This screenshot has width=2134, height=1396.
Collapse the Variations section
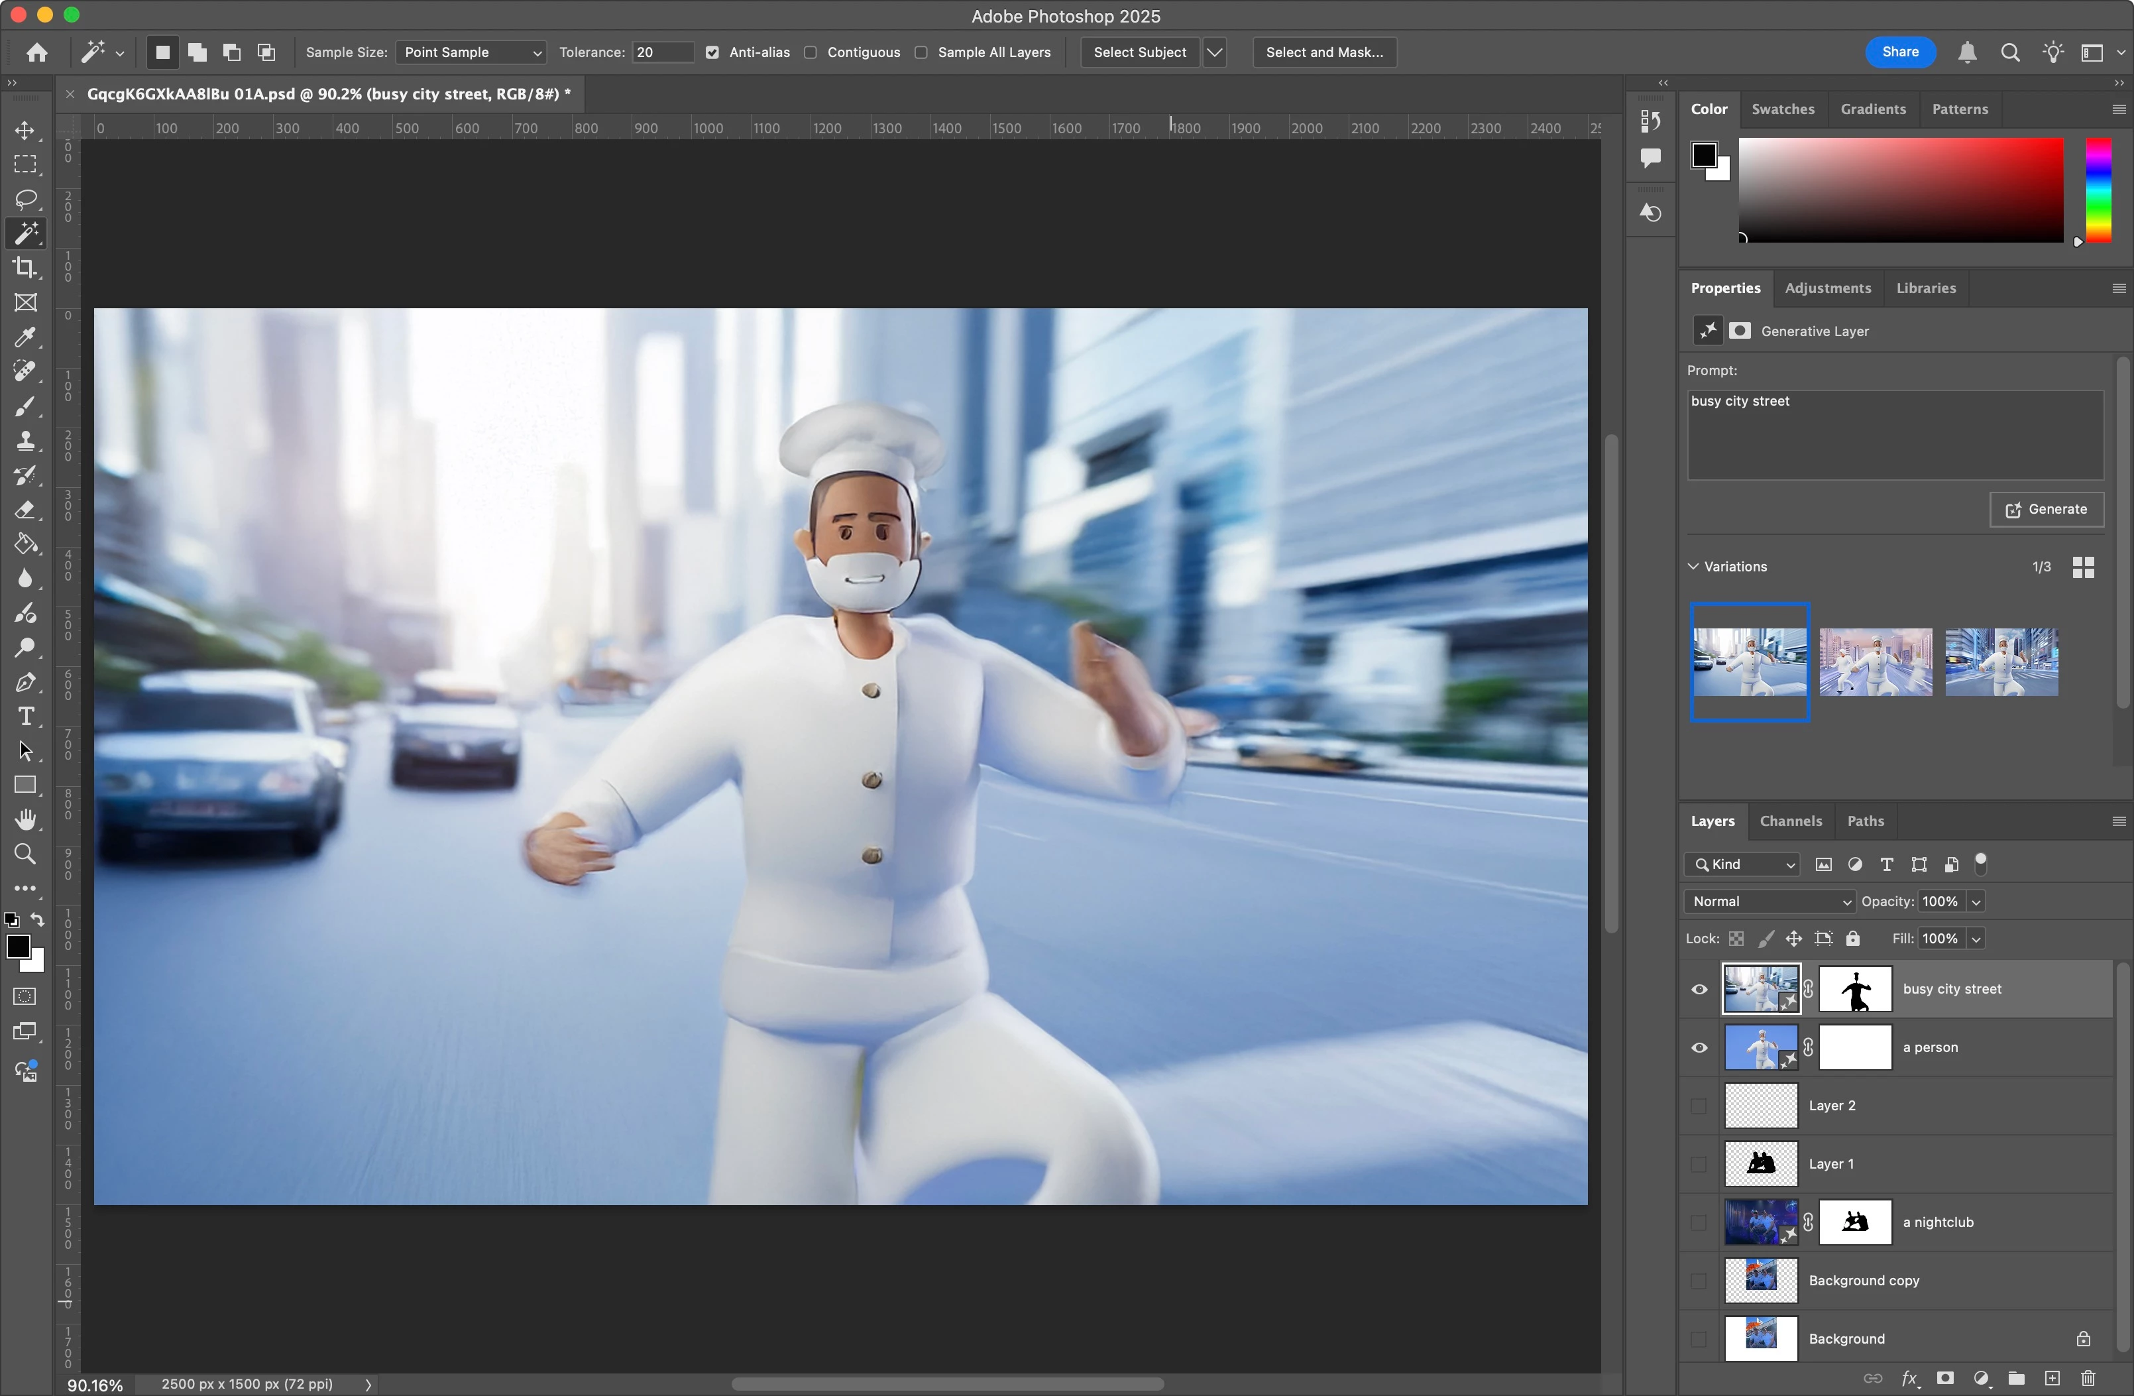[1693, 567]
